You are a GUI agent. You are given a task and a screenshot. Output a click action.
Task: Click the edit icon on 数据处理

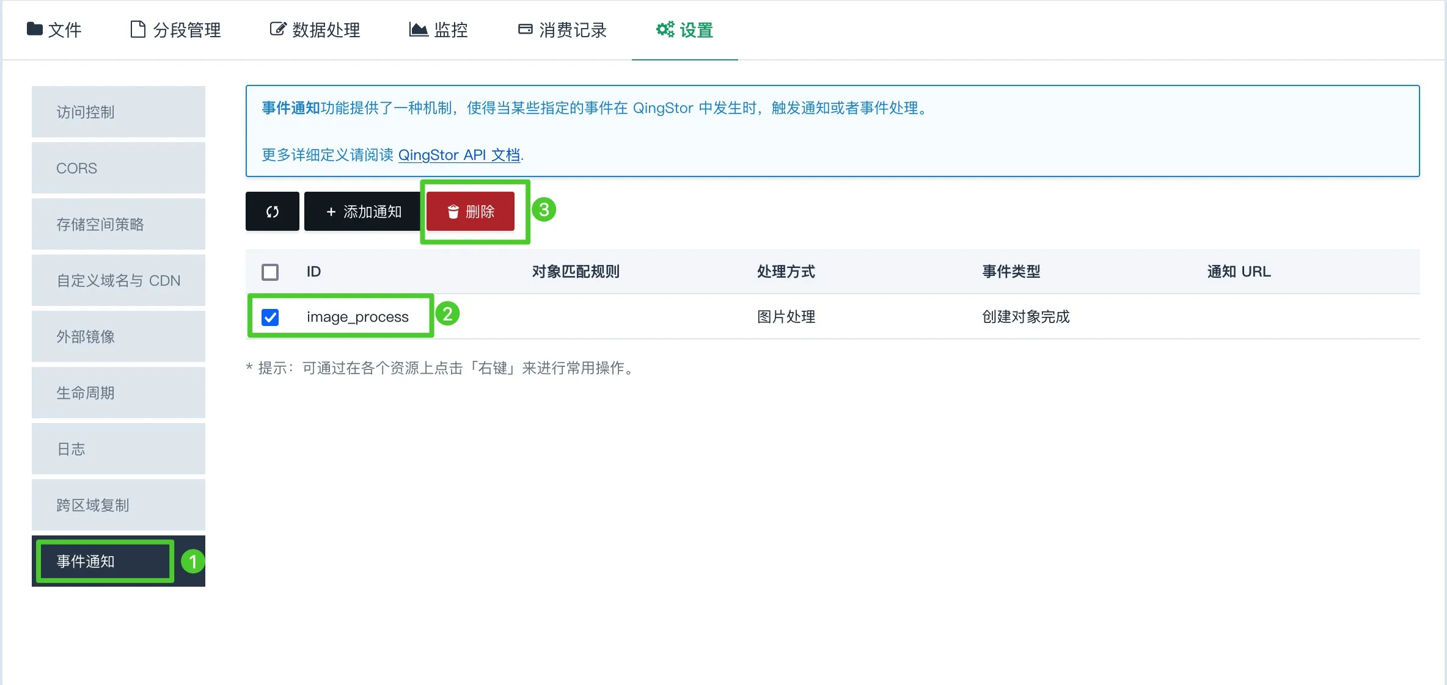[x=277, y=28]
